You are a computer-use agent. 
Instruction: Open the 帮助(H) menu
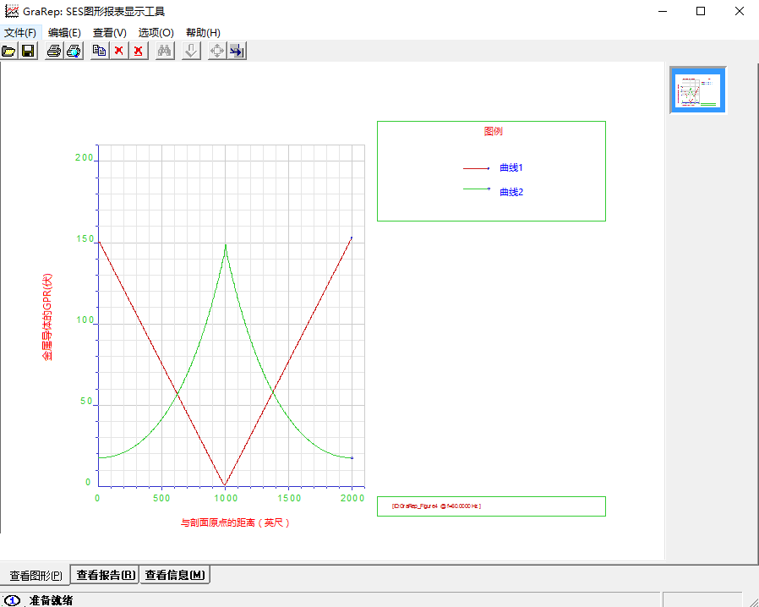click(x=203, y=32)
